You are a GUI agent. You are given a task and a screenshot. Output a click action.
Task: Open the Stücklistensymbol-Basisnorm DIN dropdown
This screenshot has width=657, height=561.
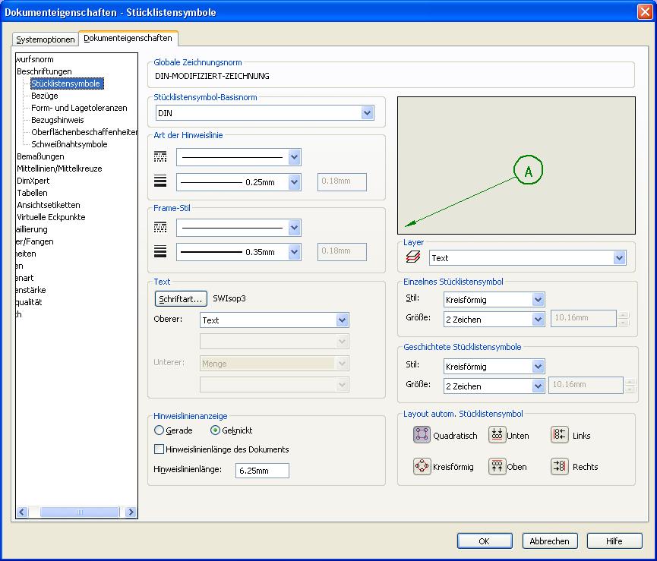(x=367, y=112)
